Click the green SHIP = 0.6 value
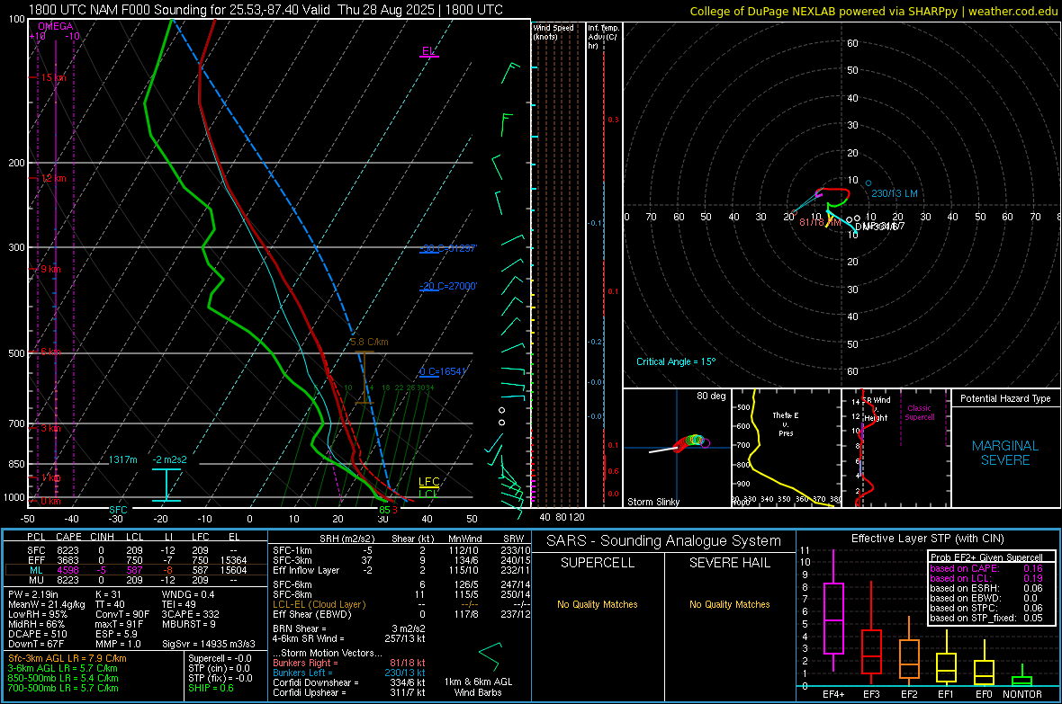 pos(211,688)
